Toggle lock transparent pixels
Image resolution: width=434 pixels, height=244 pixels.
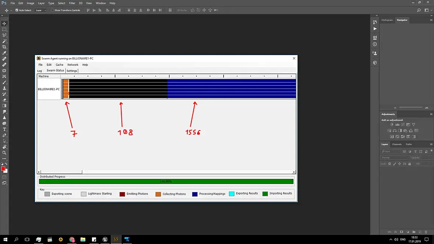tap(389, 164)
